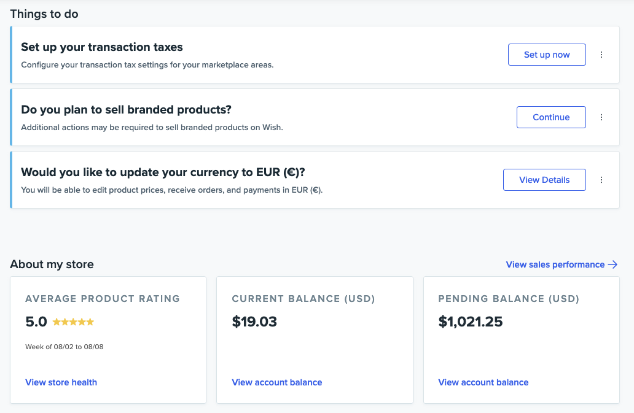Click the arrow beside View sales performance
The height and width of the screenshot is (413, 634).
612,264
